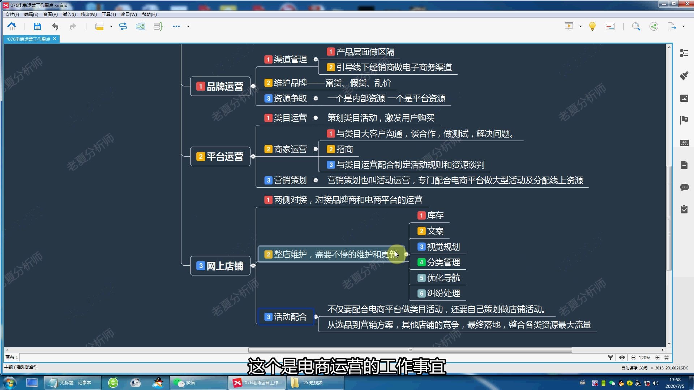Click the horizontal scrollbar thumb

[410, 350]
